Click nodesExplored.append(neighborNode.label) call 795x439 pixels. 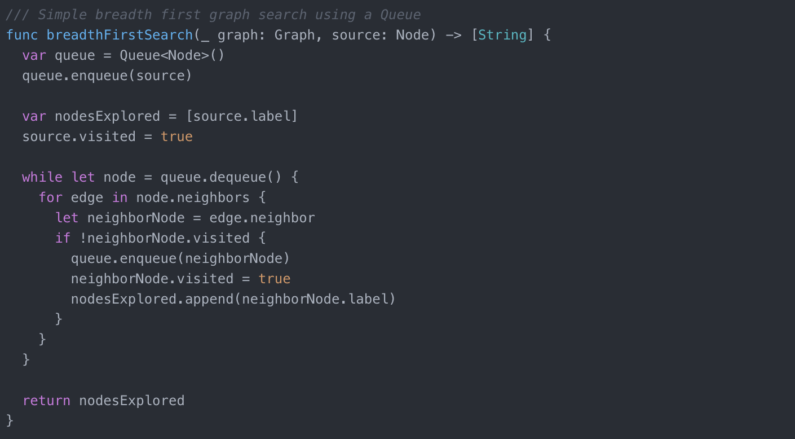(x=233, y=299)
